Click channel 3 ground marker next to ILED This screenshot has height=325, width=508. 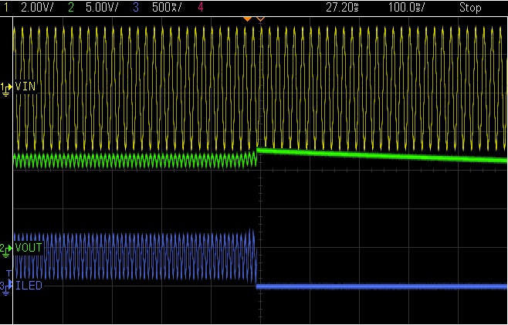click(6, 286)
